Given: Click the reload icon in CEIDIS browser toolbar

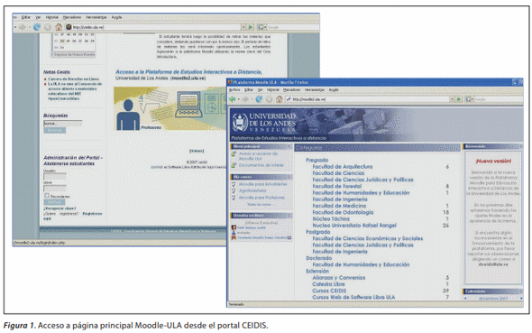Looking at the screenshot, I should pyautogui.click(x=37, y=27).
